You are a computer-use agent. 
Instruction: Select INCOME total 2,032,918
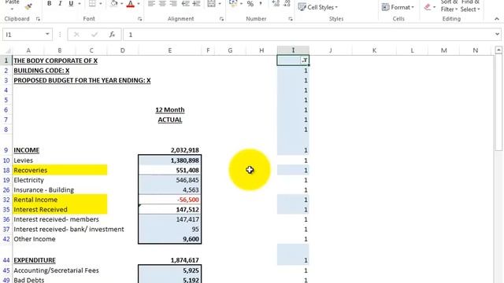pos(170,150)
